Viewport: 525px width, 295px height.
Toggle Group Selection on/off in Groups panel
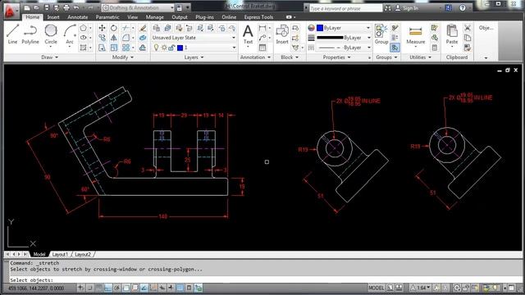pyautogui.click(x=395, y=48)
